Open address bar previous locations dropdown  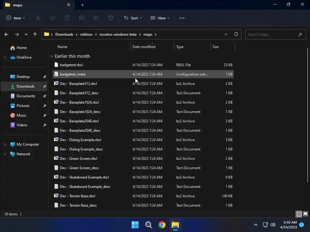226,34
